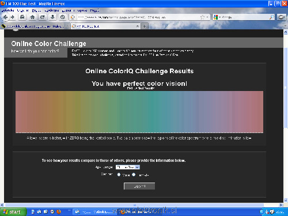Screen dimensions: 288x216
Task: Click the Submit button
Action: tap(139, 186)
